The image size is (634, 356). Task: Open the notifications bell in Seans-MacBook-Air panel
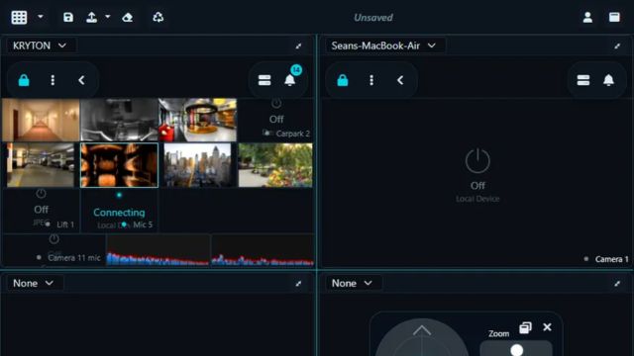coord(608,80)
